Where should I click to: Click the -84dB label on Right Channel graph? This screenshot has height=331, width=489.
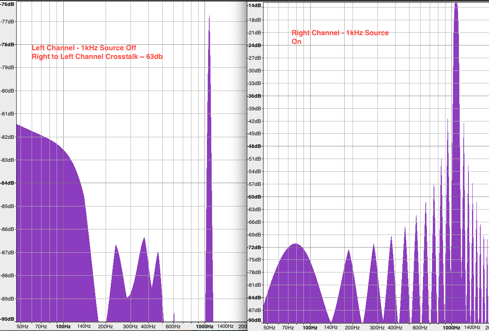[x=254, y=297]
